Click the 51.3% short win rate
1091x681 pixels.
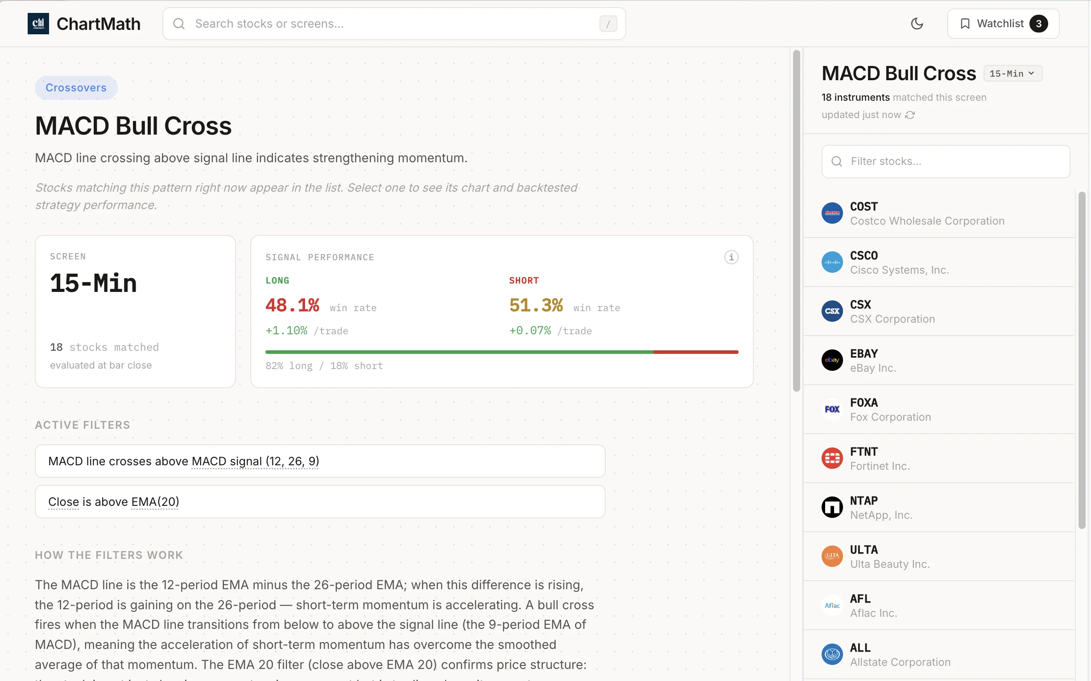pyautogui.click(x=536, y=306)
